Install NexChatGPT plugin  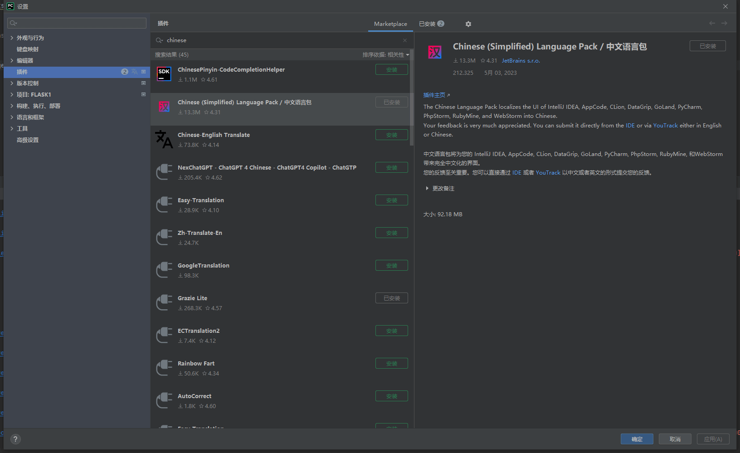click(391, 167)
